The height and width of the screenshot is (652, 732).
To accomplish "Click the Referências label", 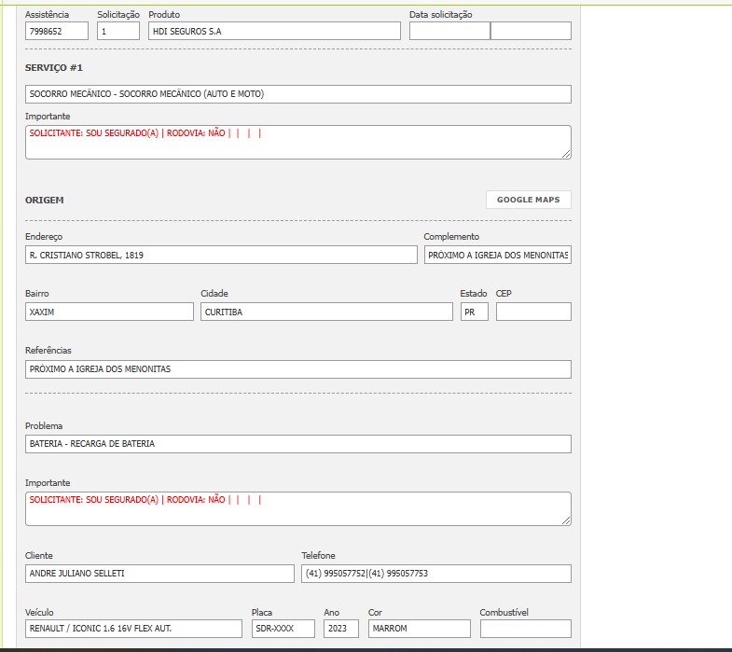I will (x=48, y=351).
